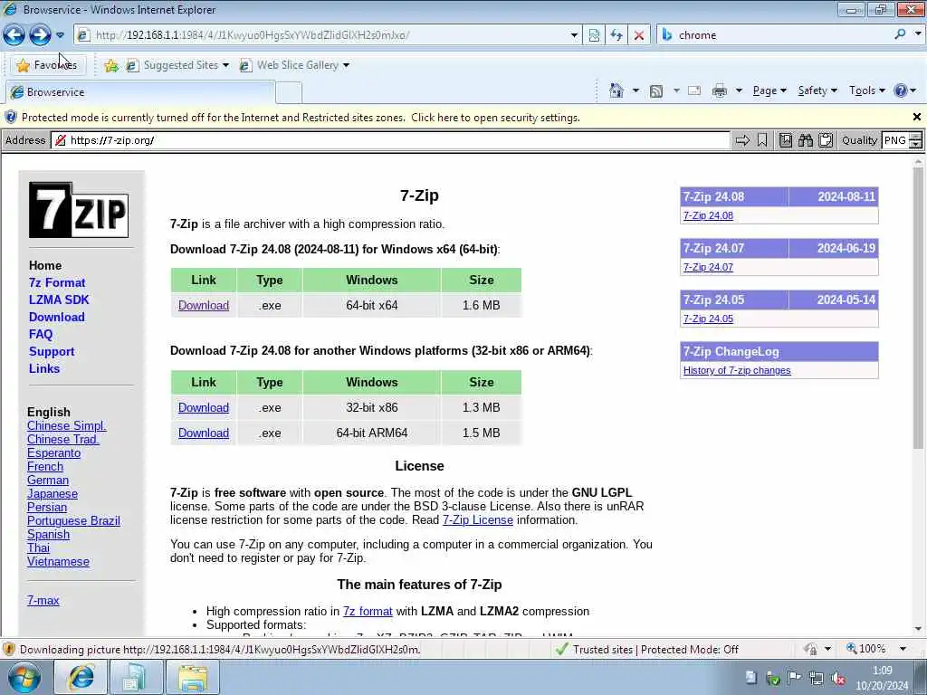The width and height of the screenshot is (927, 695).
Task: Expand the Home button dropdown arrow
Action: (636, 91)
